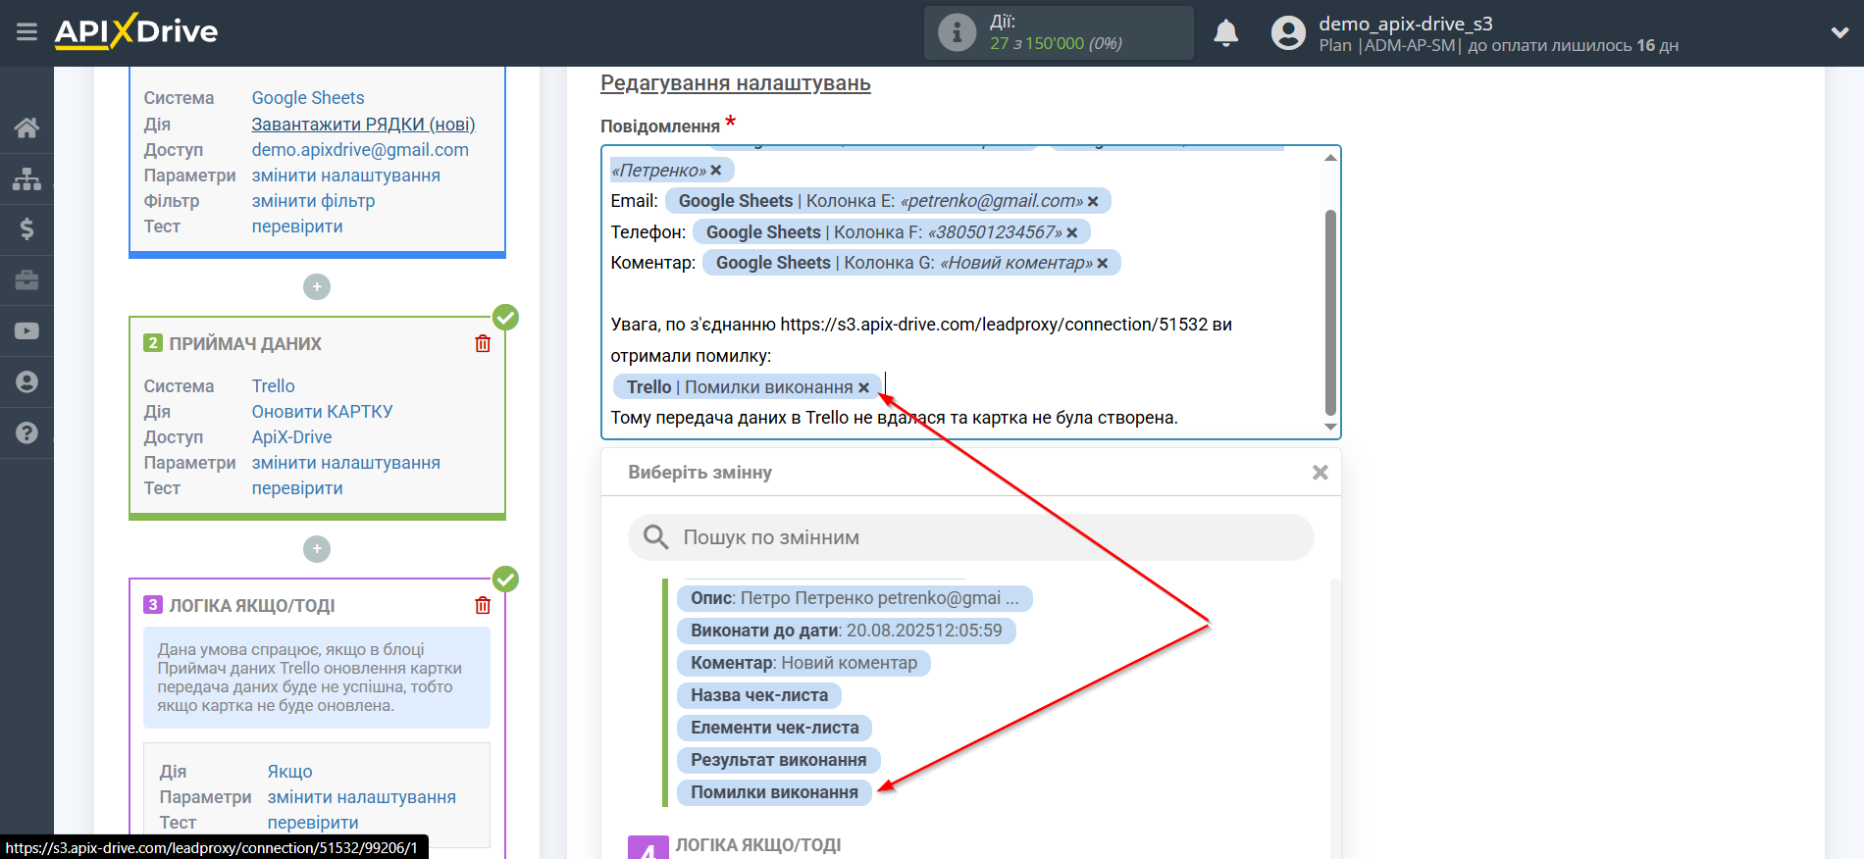Open the YouTube video icon in sidebar
The image size is (1864, 859).
[26, 331]
